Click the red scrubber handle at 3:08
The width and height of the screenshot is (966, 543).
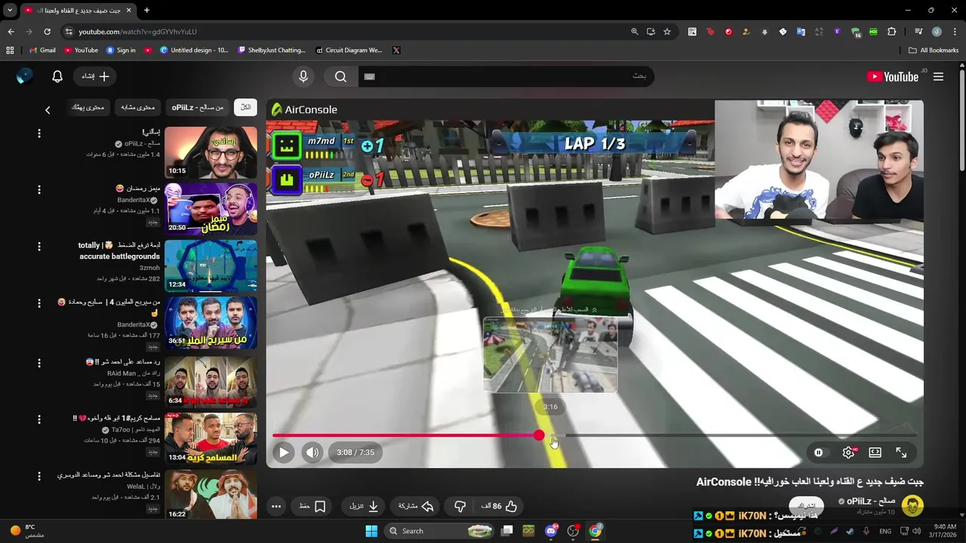539,435
